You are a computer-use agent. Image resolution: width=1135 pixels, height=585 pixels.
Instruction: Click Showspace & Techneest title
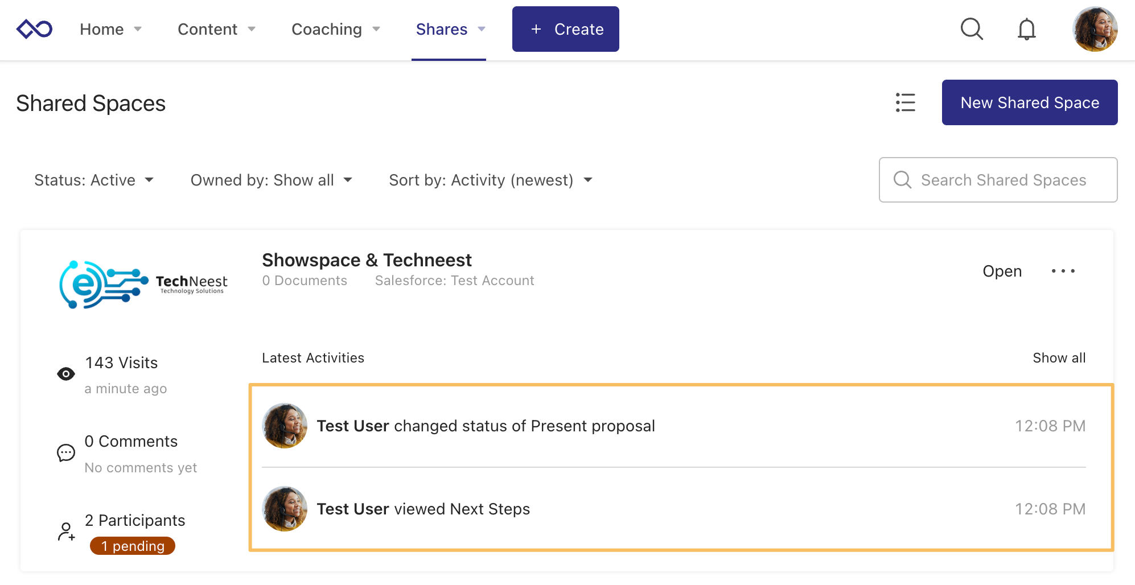[x=367, y=260]
